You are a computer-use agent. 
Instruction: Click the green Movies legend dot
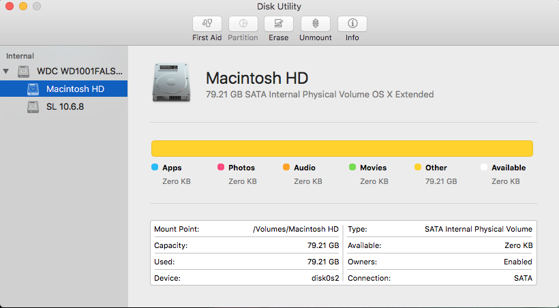[352, 167]
